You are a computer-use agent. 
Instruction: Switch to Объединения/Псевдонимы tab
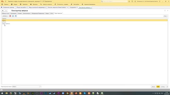[x=38, y=13]
